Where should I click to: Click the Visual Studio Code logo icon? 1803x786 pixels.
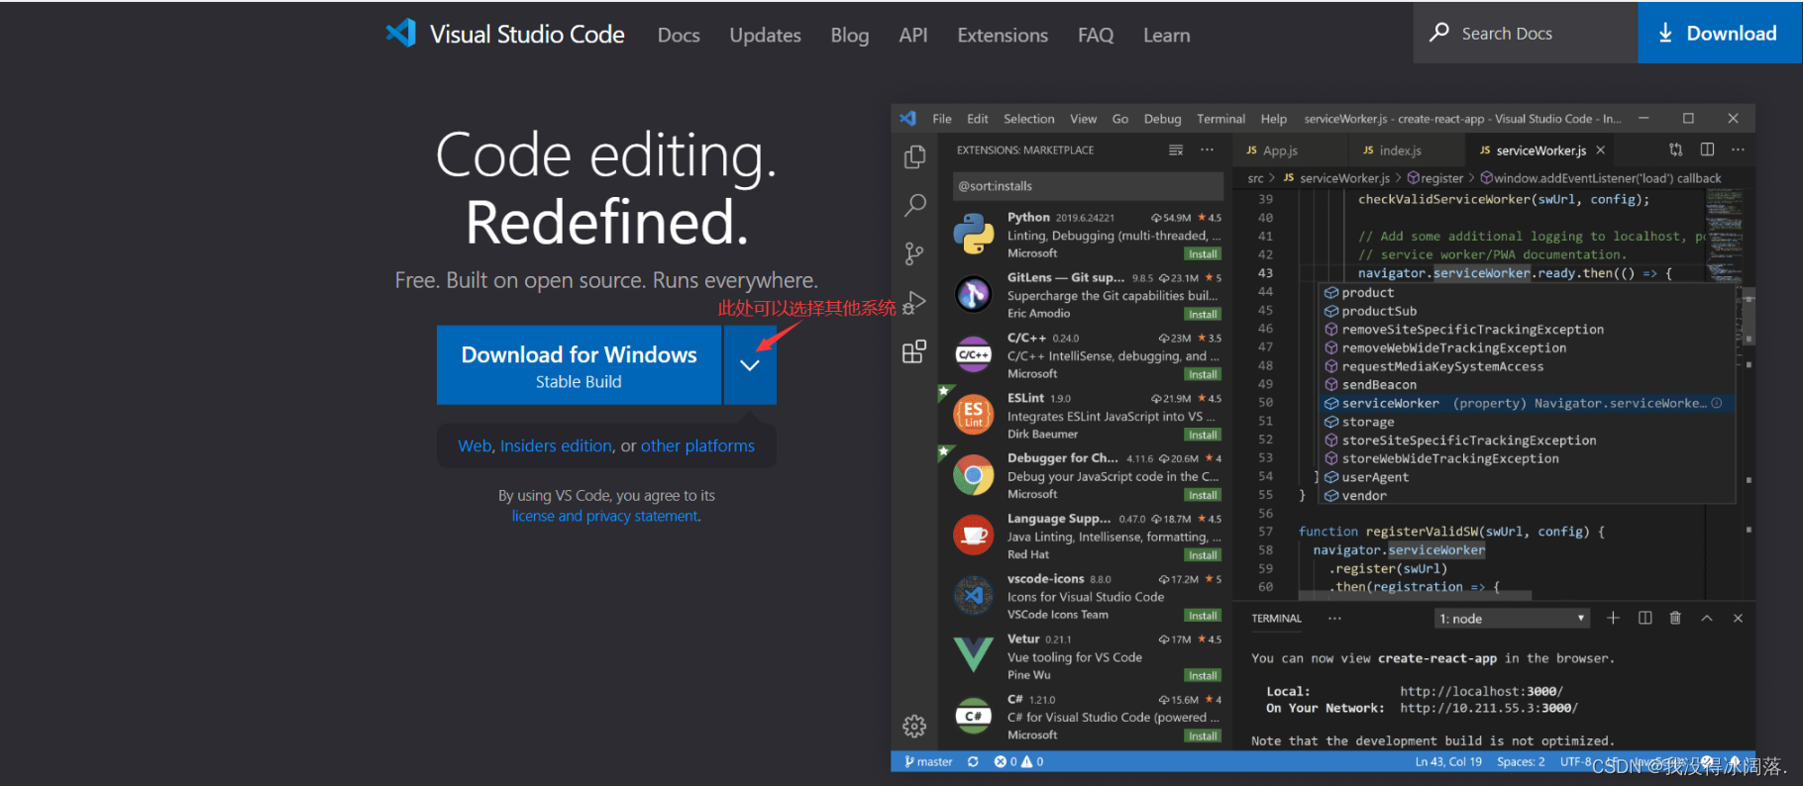(401, 34)
